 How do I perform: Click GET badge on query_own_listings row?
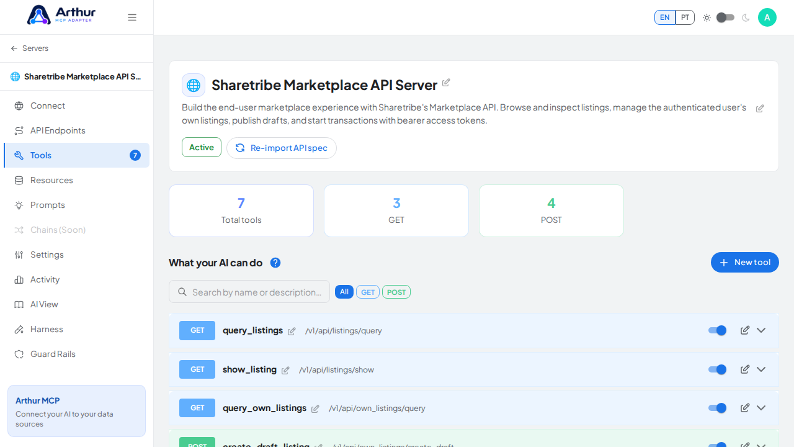[x=197, y=408]
